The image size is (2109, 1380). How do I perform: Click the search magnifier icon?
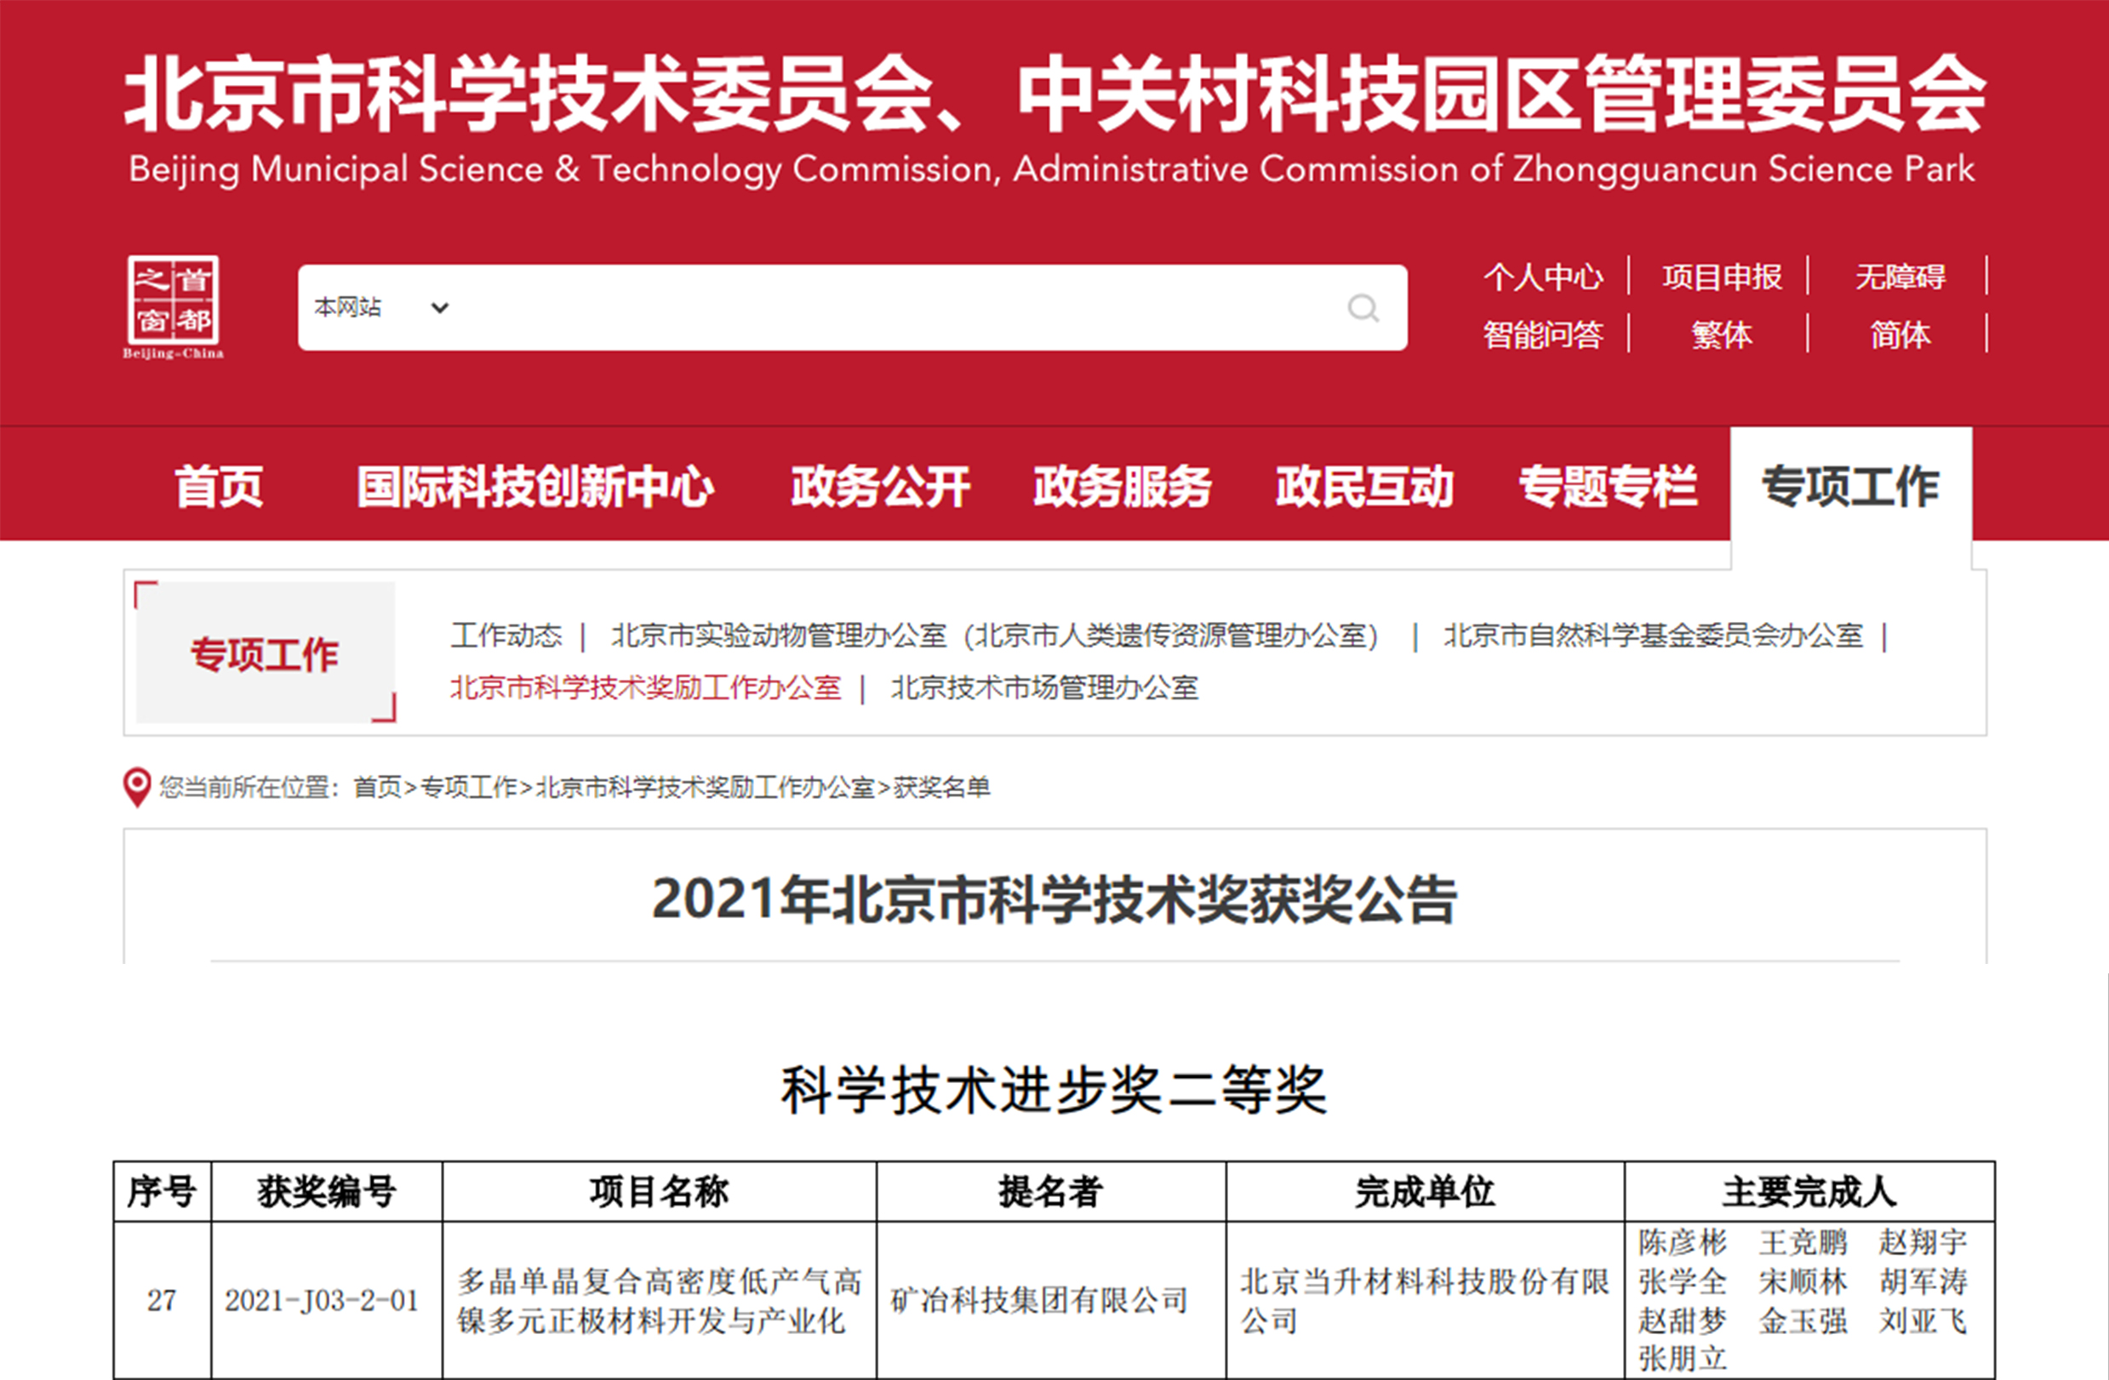(1362, 309)
